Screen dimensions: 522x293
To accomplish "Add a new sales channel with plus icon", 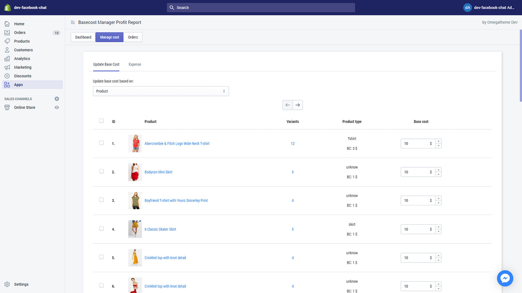I will tap(57, 98).
